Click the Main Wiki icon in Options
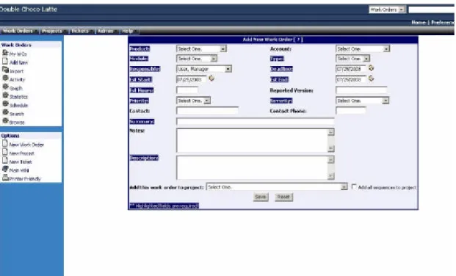The image size is (456, 276). tap(5, 170)
